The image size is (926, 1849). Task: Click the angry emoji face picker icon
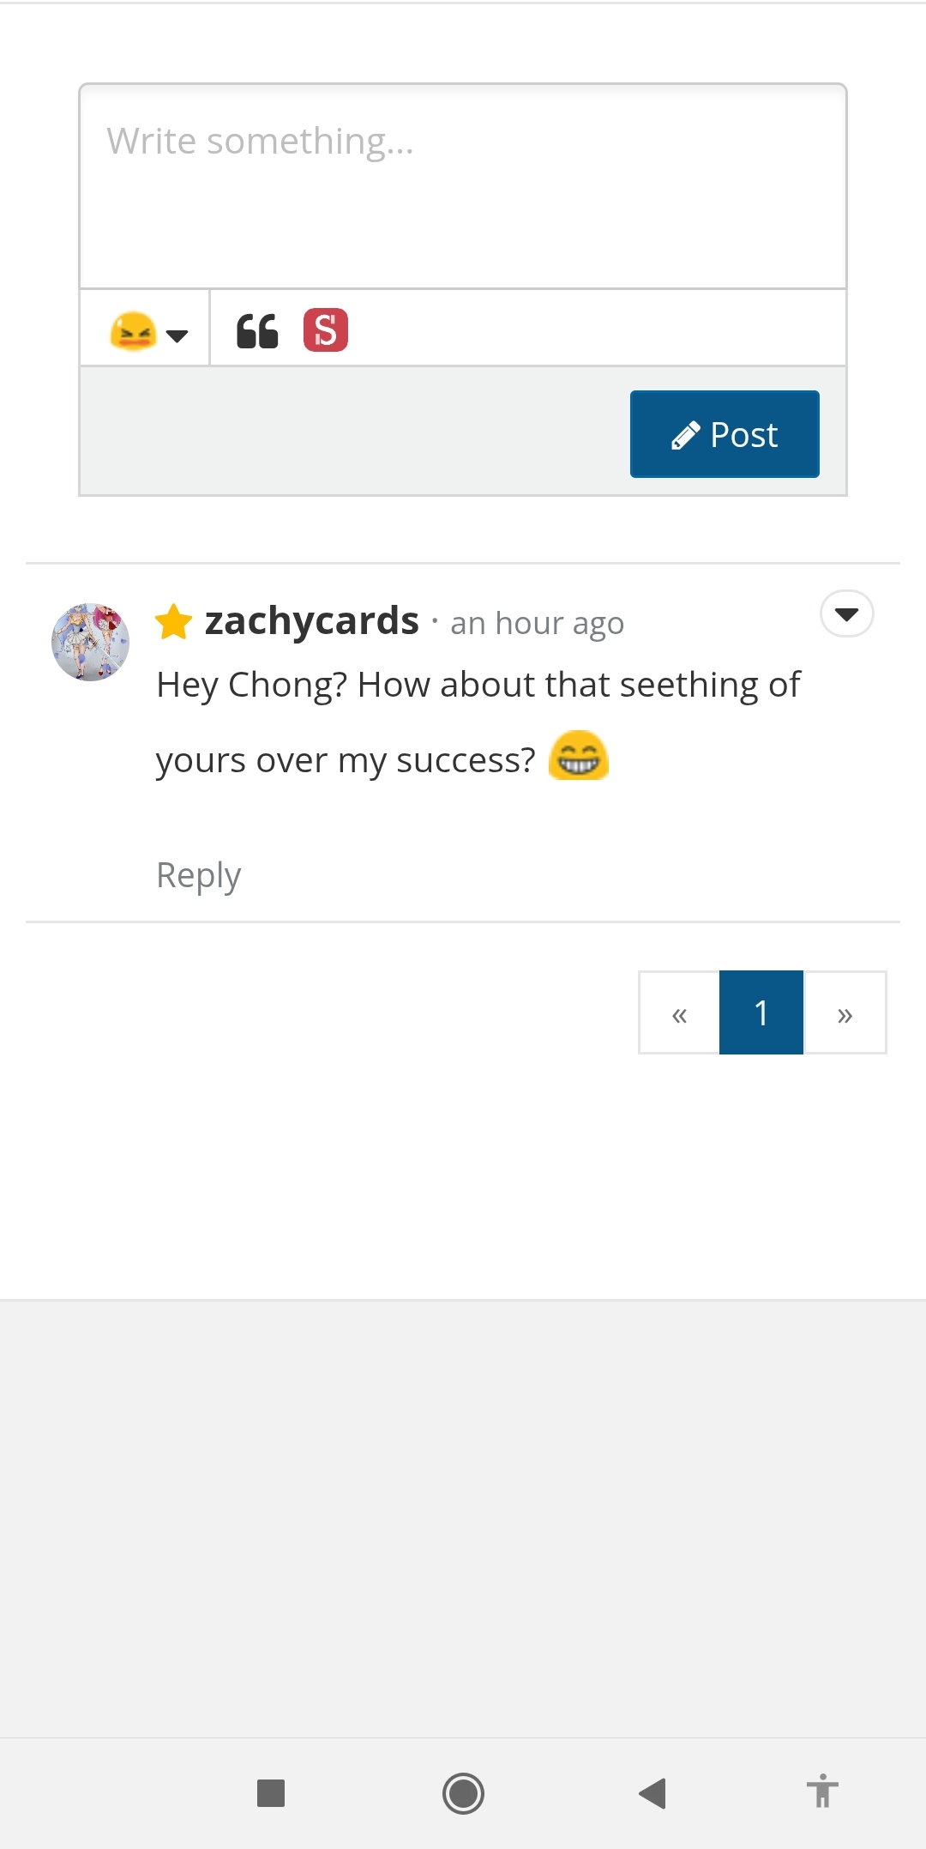click(x=133, y=331)
